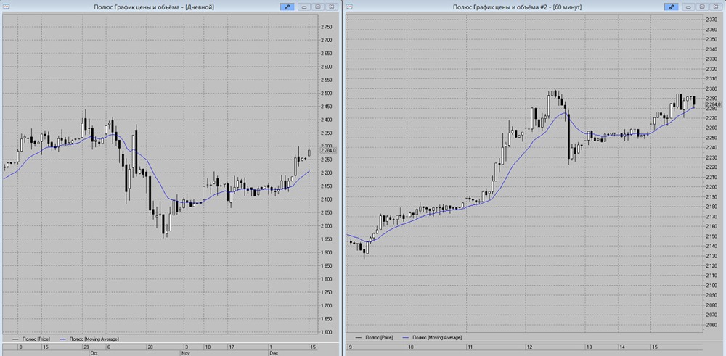Viewport: 726px width, 356px height.
Task: Maximize the 60 минут chart window
Action: [x=702, y=7]
